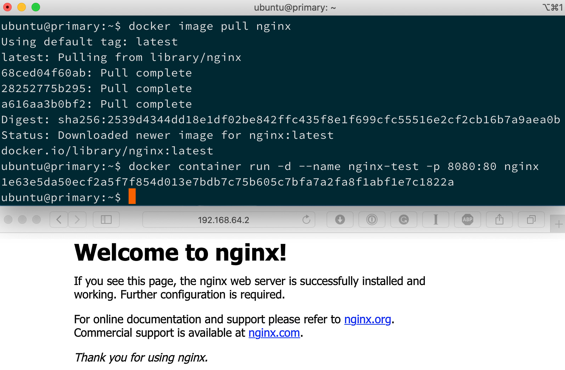Screen dimensions: 565x370
Task: Click the docker container run command line
Action: pyautogui.click(x=334, y=166)
